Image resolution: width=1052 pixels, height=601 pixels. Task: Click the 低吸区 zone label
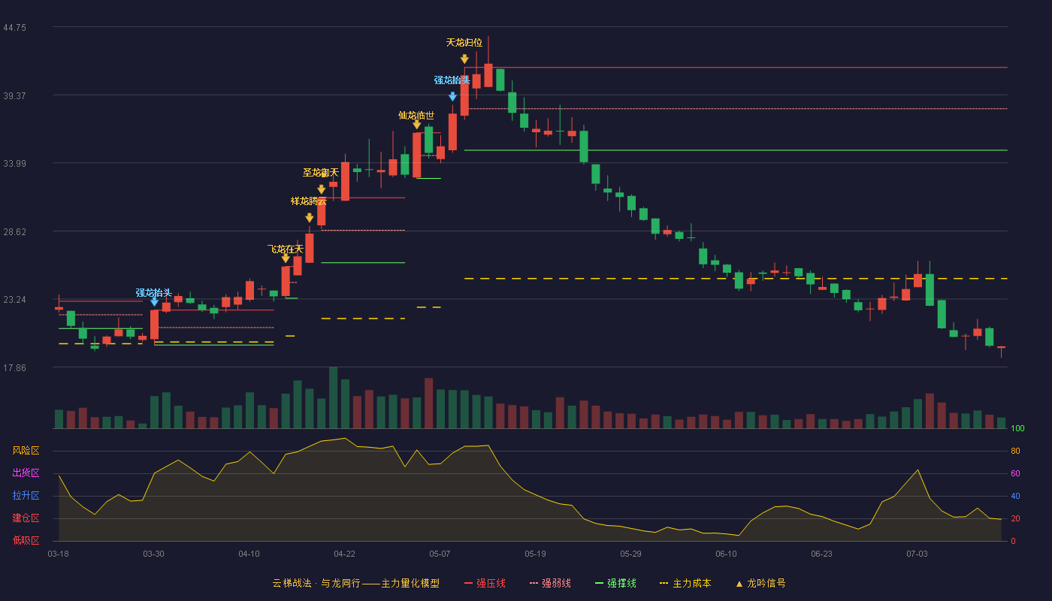click(x=26, y=541)
